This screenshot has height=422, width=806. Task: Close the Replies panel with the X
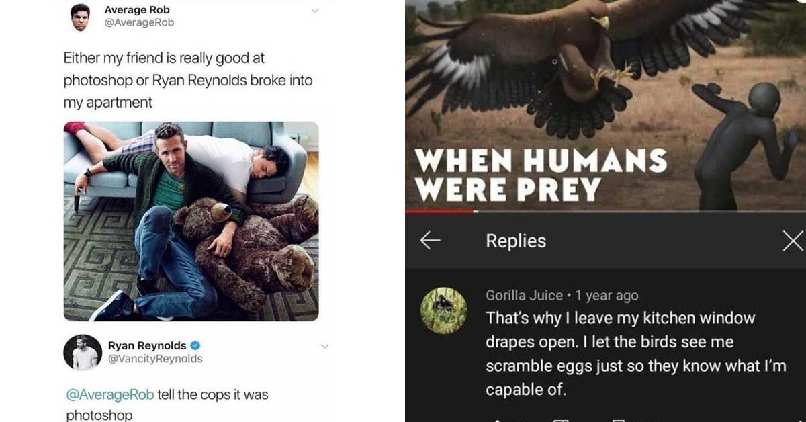793,241
